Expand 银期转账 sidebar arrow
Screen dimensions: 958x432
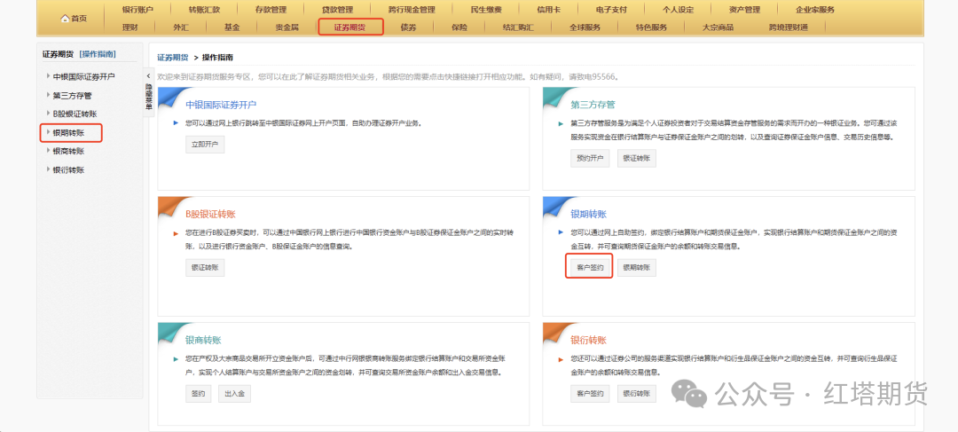pos(48,132)
